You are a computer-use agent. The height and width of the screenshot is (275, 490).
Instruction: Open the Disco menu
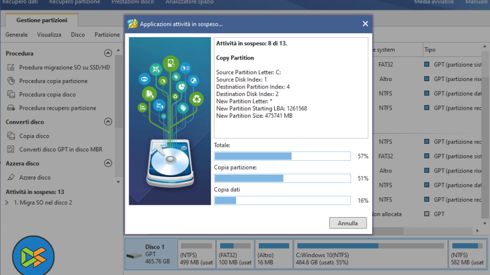[78, 35]
